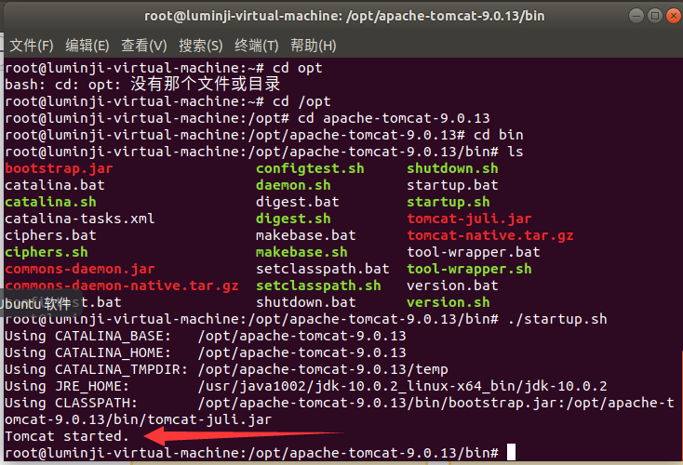Click the version.bat filename
The width and height of the screenshot is (683, 465).
pyautogui.click(x=452, y=286)
